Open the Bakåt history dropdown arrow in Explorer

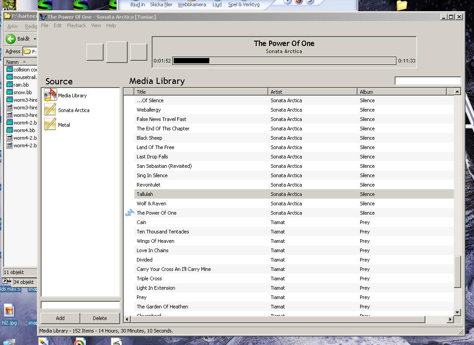[35, 39]
